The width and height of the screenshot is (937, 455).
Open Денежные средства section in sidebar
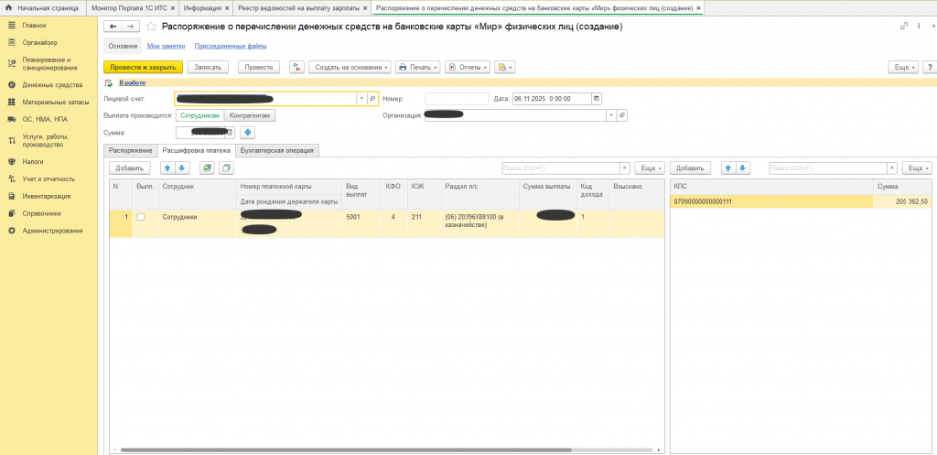pyautogui.click(x=52, y=85)
